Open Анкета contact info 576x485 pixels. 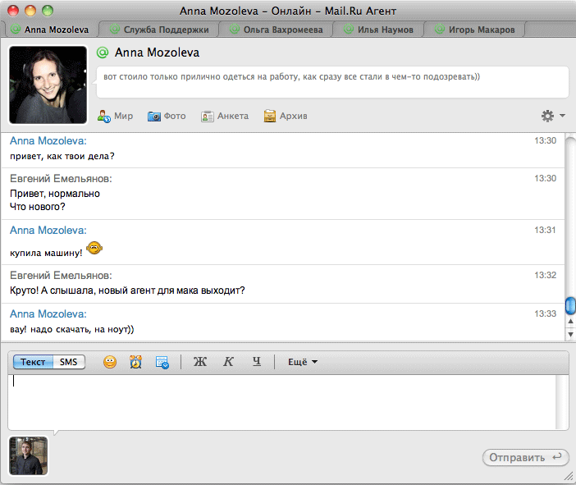[225, 116]
